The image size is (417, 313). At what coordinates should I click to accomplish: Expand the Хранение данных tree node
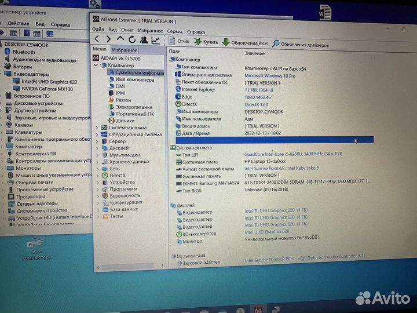click(x=98, y=162)
